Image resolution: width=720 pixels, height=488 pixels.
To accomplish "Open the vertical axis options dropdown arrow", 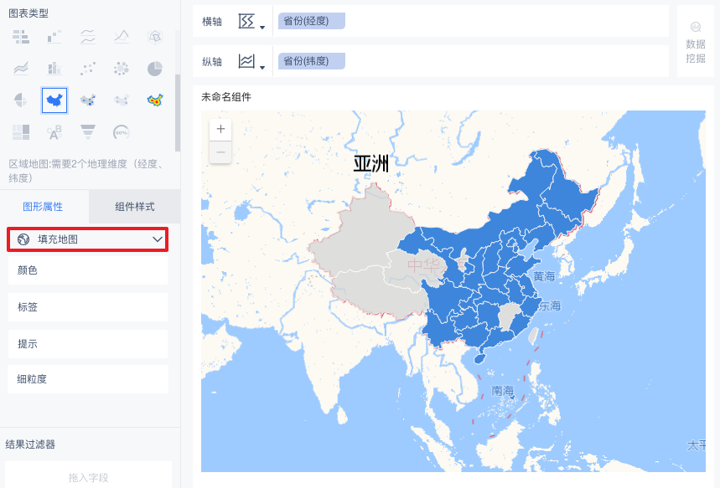I will (x=262, y=68).
